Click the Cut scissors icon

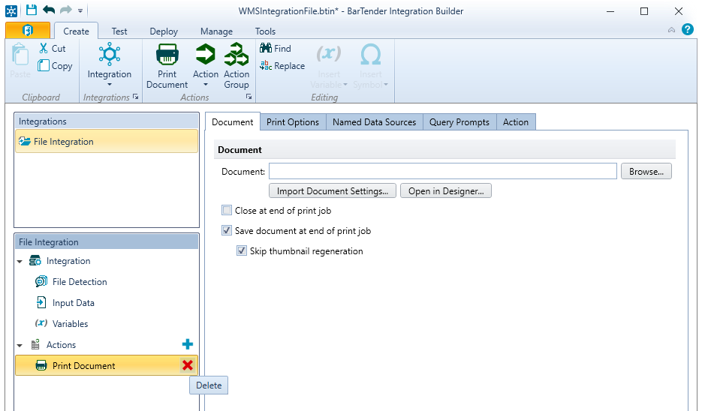click(x=44, y=48)
